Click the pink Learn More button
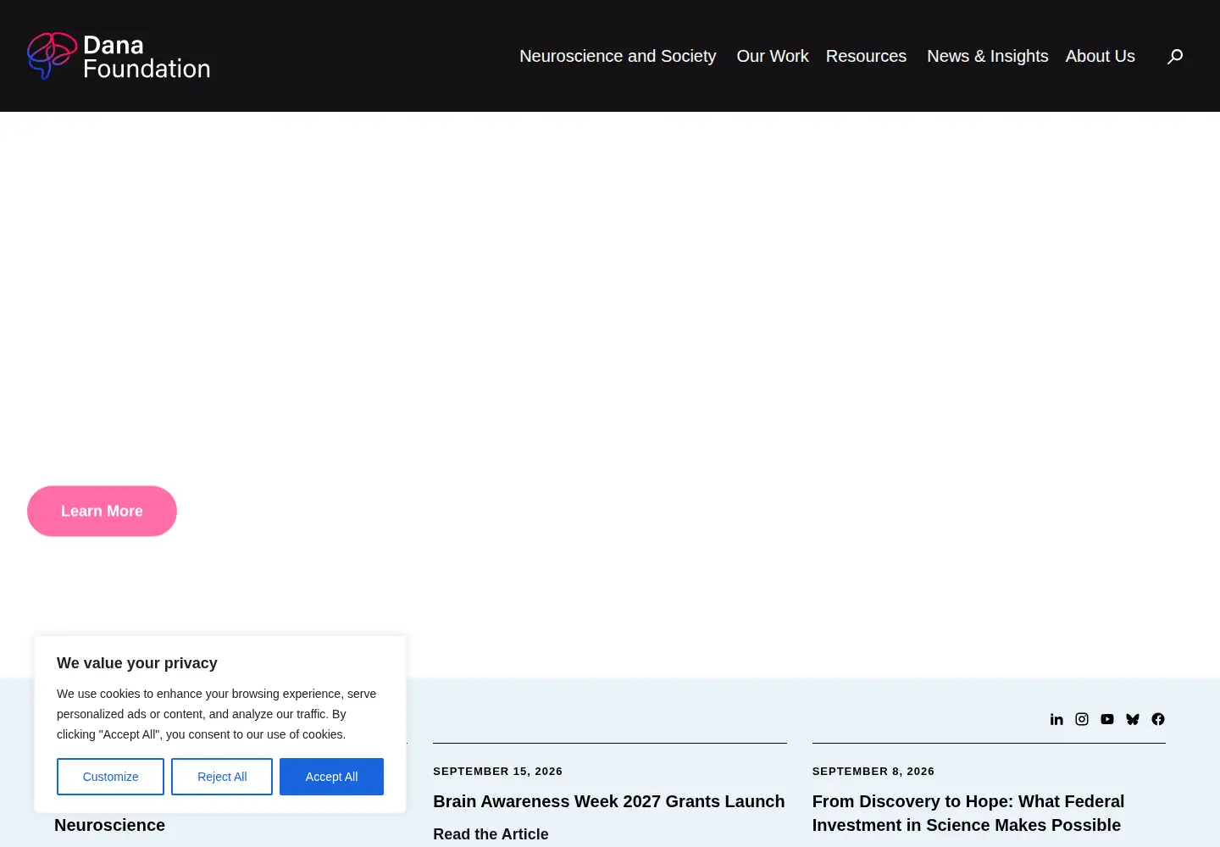1220x847 pixels. coord(102,511)
